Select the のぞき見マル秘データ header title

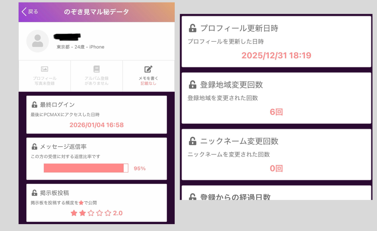(96, 12)
